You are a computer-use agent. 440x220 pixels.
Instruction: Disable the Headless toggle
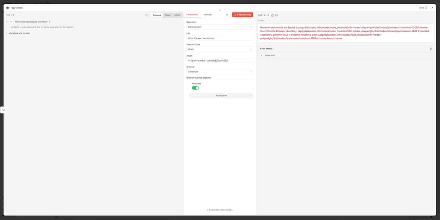point(196,88)
